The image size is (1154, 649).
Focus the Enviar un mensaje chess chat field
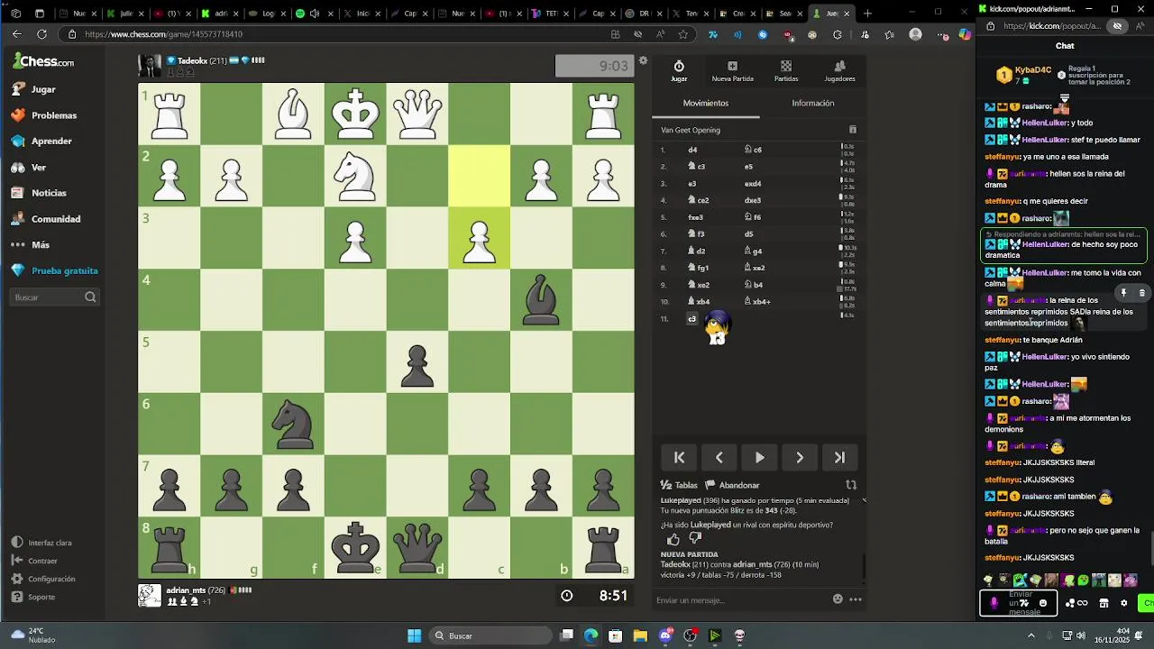739,600
